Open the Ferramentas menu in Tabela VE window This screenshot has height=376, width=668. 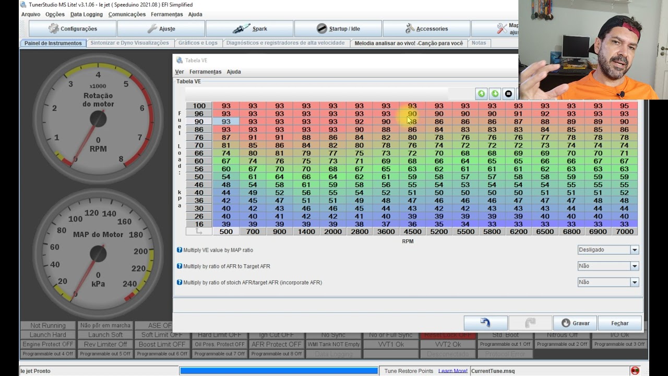(x=206, y=72)
